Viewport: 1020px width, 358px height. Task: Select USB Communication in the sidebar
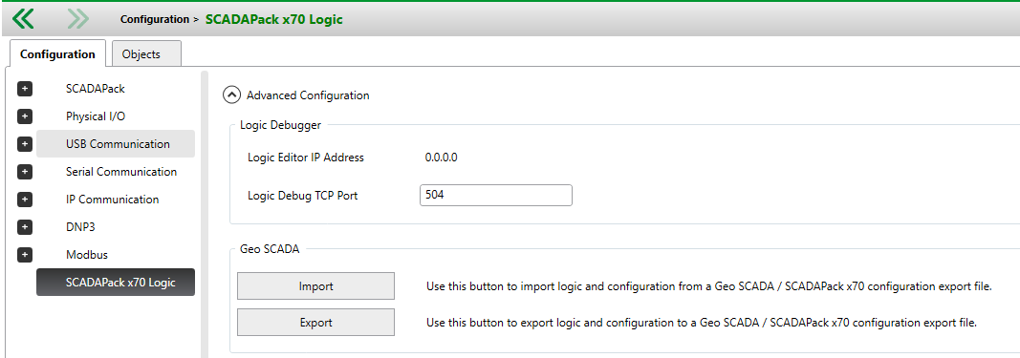click(116, 143)
